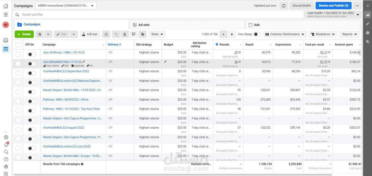Screen dimensions: 372x176
Task: Click the export/share screen toolbar icon
Action: pos(133,34)
